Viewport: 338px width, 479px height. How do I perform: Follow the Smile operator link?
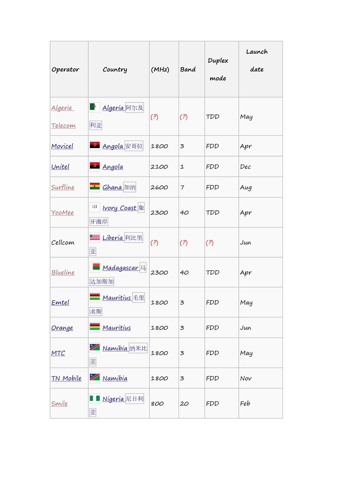[59, 404]
